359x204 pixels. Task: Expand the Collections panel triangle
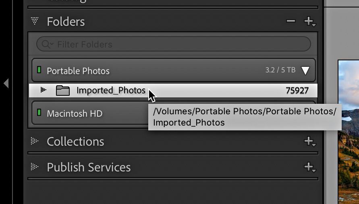pyautogui.click(x=35, y=141)
